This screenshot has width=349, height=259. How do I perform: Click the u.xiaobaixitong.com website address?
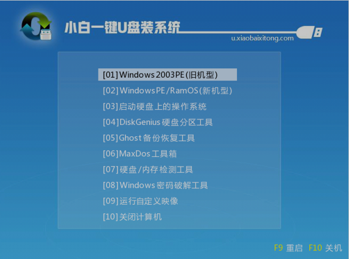263,38
